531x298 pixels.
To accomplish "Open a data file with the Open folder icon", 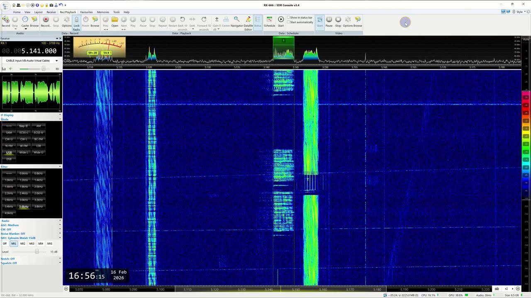I will pyautogui.click(x=114, y=22).
